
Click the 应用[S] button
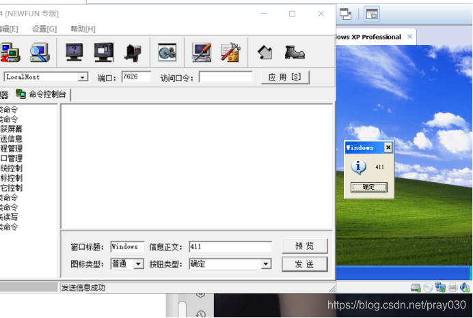point(285,77)
